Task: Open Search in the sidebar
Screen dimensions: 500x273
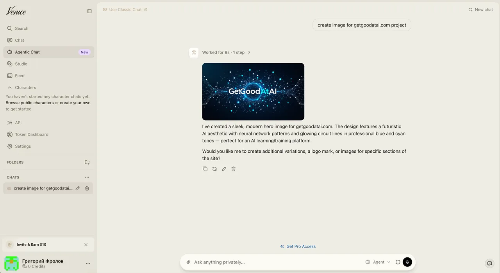Action: (x=49, y=29)
